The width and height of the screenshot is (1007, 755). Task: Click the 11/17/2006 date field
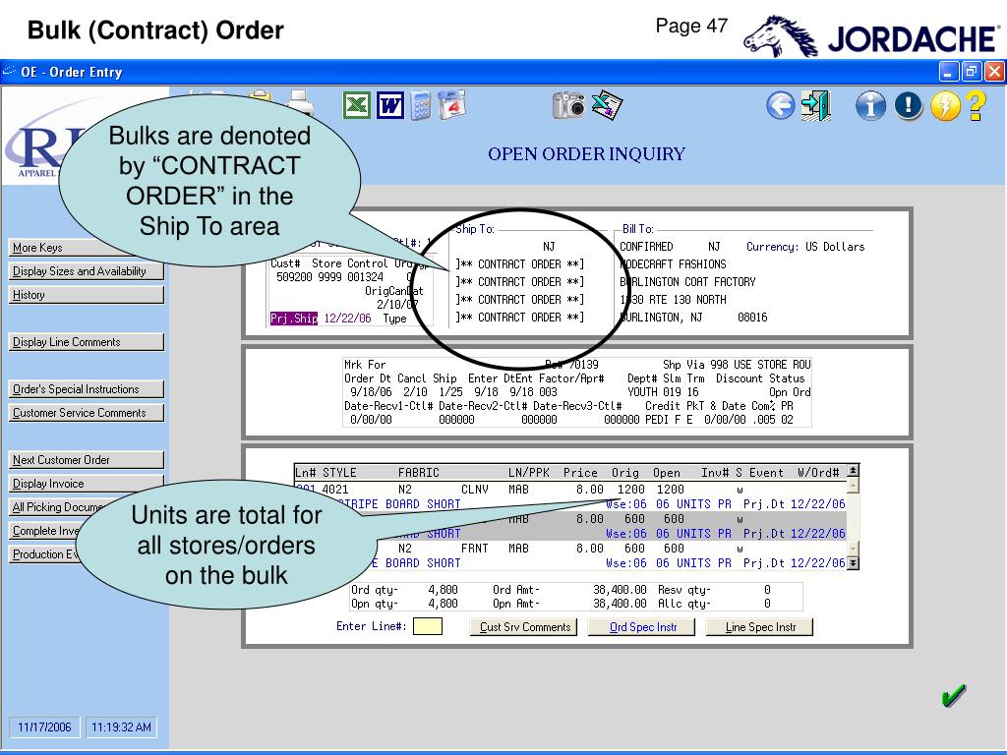pyautogui.click(x=44, y=727)
